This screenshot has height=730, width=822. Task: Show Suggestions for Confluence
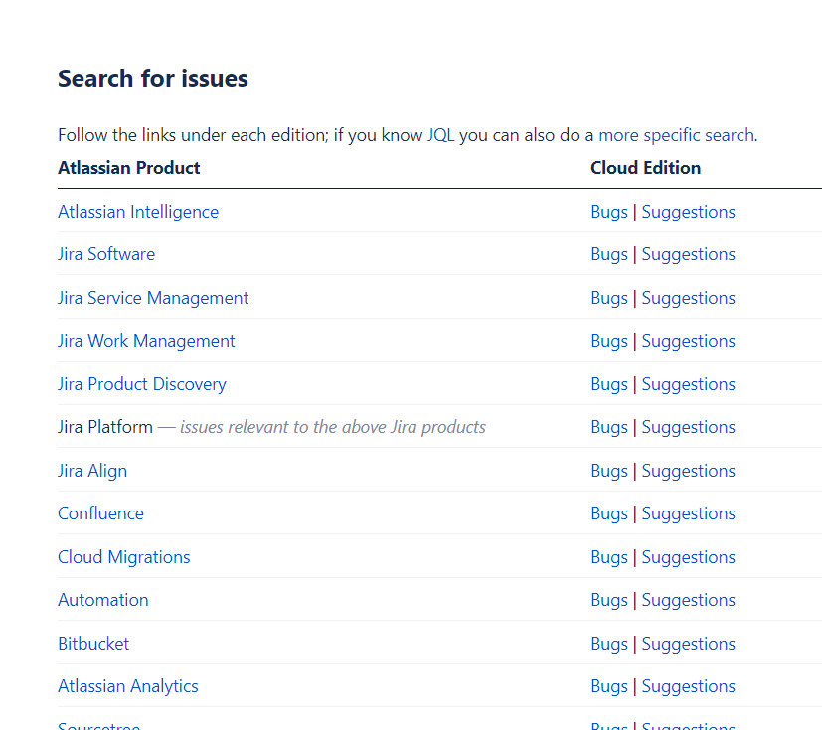tap(689, 513)
